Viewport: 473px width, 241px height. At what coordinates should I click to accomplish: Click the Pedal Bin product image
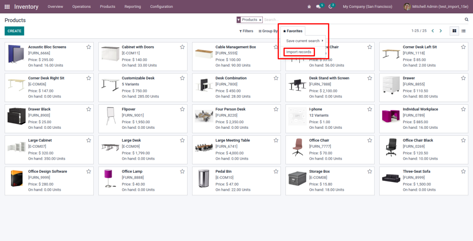coord(204,178)
